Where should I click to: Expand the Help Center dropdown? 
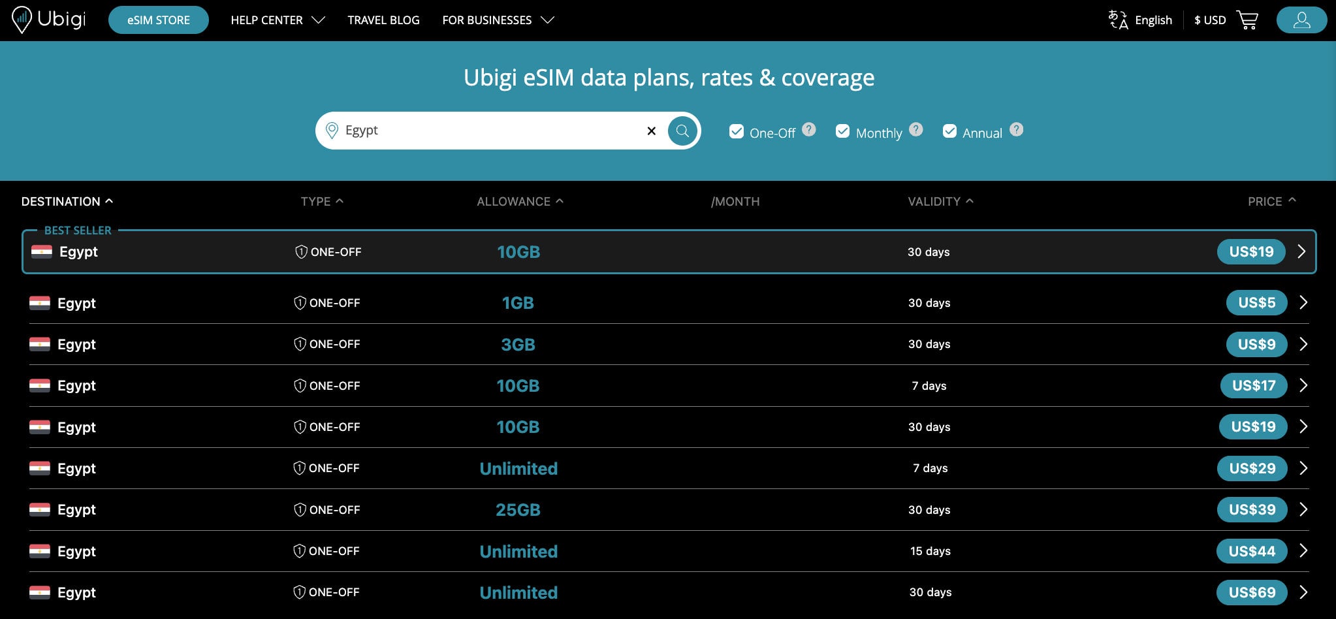(x=278, y=20)
